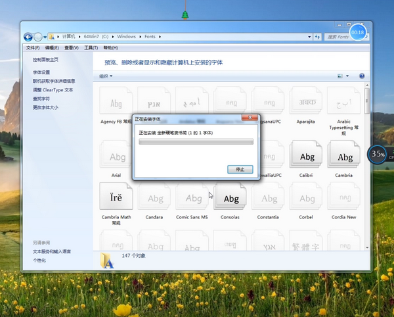Screen dimensions: 394x317
Task: Select the Consolas font icon
Action: [x=230, y=196]
